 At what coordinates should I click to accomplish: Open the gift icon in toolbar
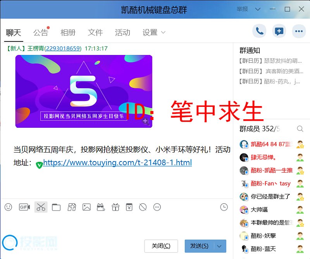pos(115,207)
